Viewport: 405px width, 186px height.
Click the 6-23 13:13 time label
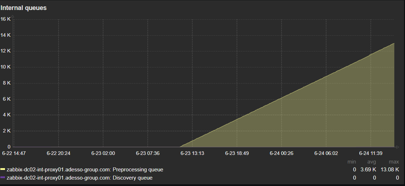pos(192,153)
